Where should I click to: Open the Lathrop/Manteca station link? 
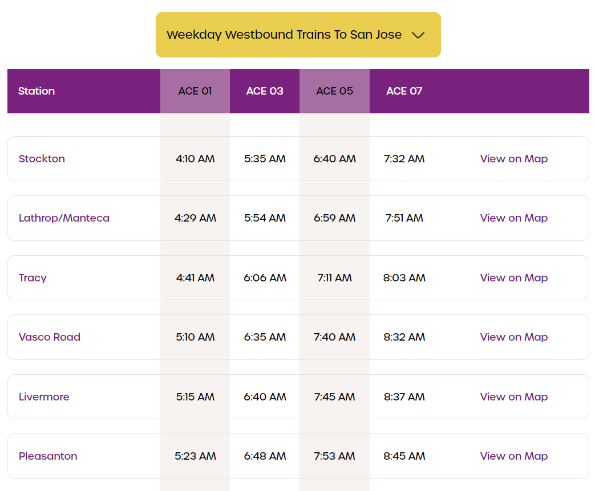coord(64,218)
